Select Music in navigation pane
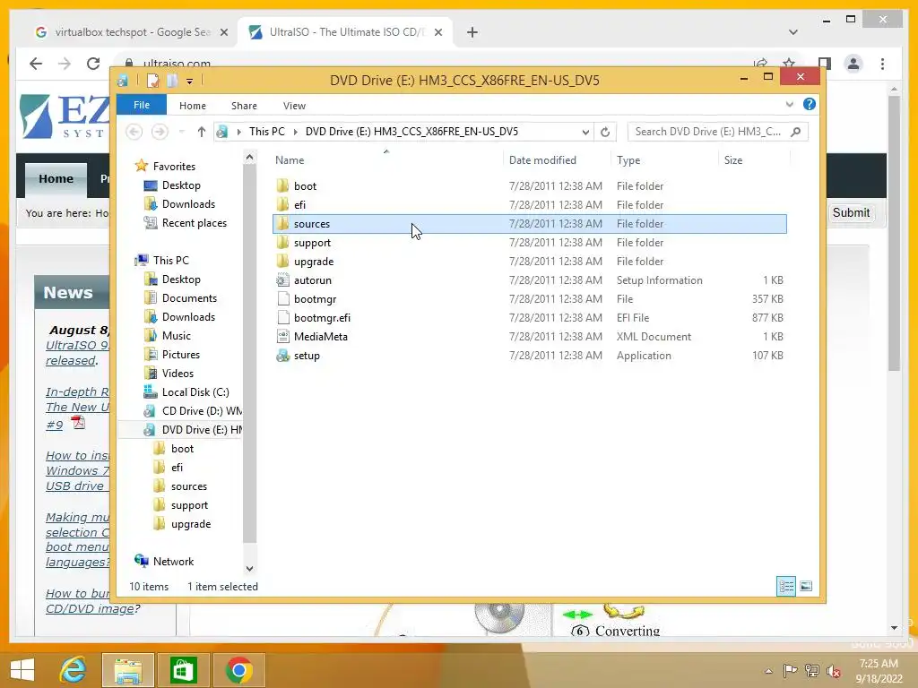 [x=168, y=336]
